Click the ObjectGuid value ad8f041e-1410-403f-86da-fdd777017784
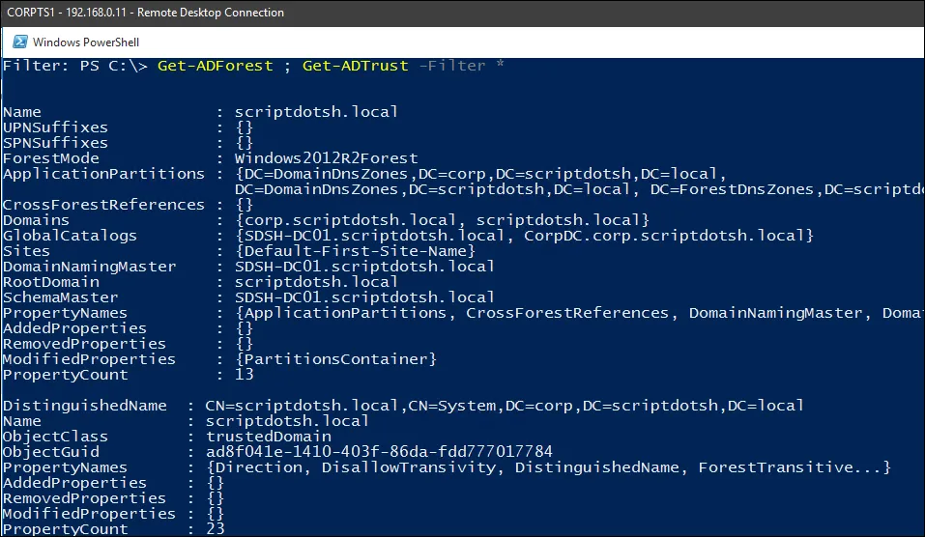The image size is (925, 537). 379,452
